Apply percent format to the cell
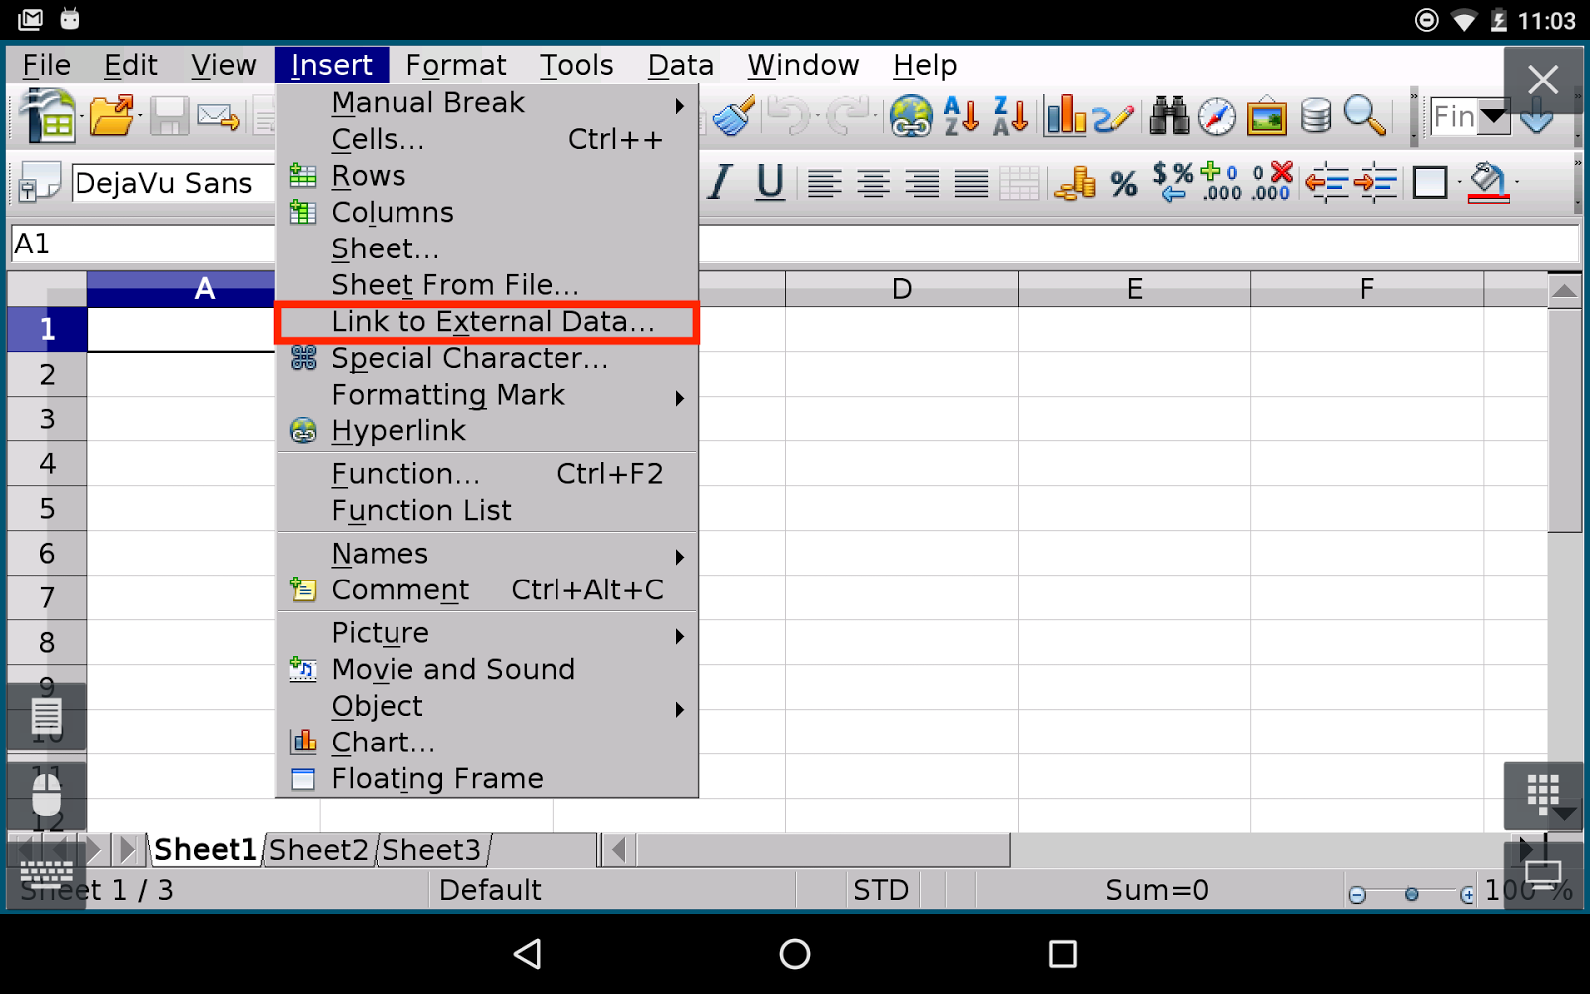1590x994 pixels. 1124,183
